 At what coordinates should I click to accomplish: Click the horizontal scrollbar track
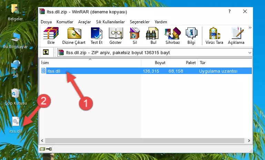tap(145, 140)
